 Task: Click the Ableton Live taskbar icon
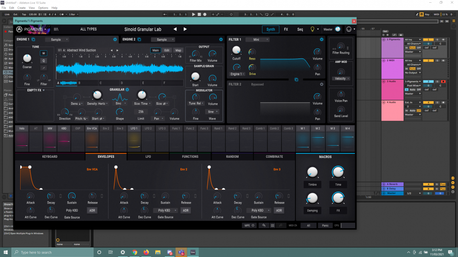(193, 252)
